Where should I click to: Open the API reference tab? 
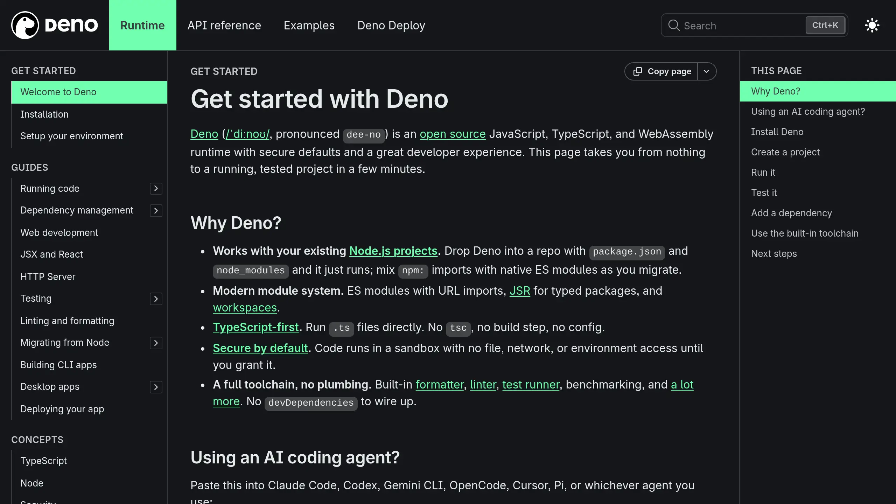[x=224, y=25]
